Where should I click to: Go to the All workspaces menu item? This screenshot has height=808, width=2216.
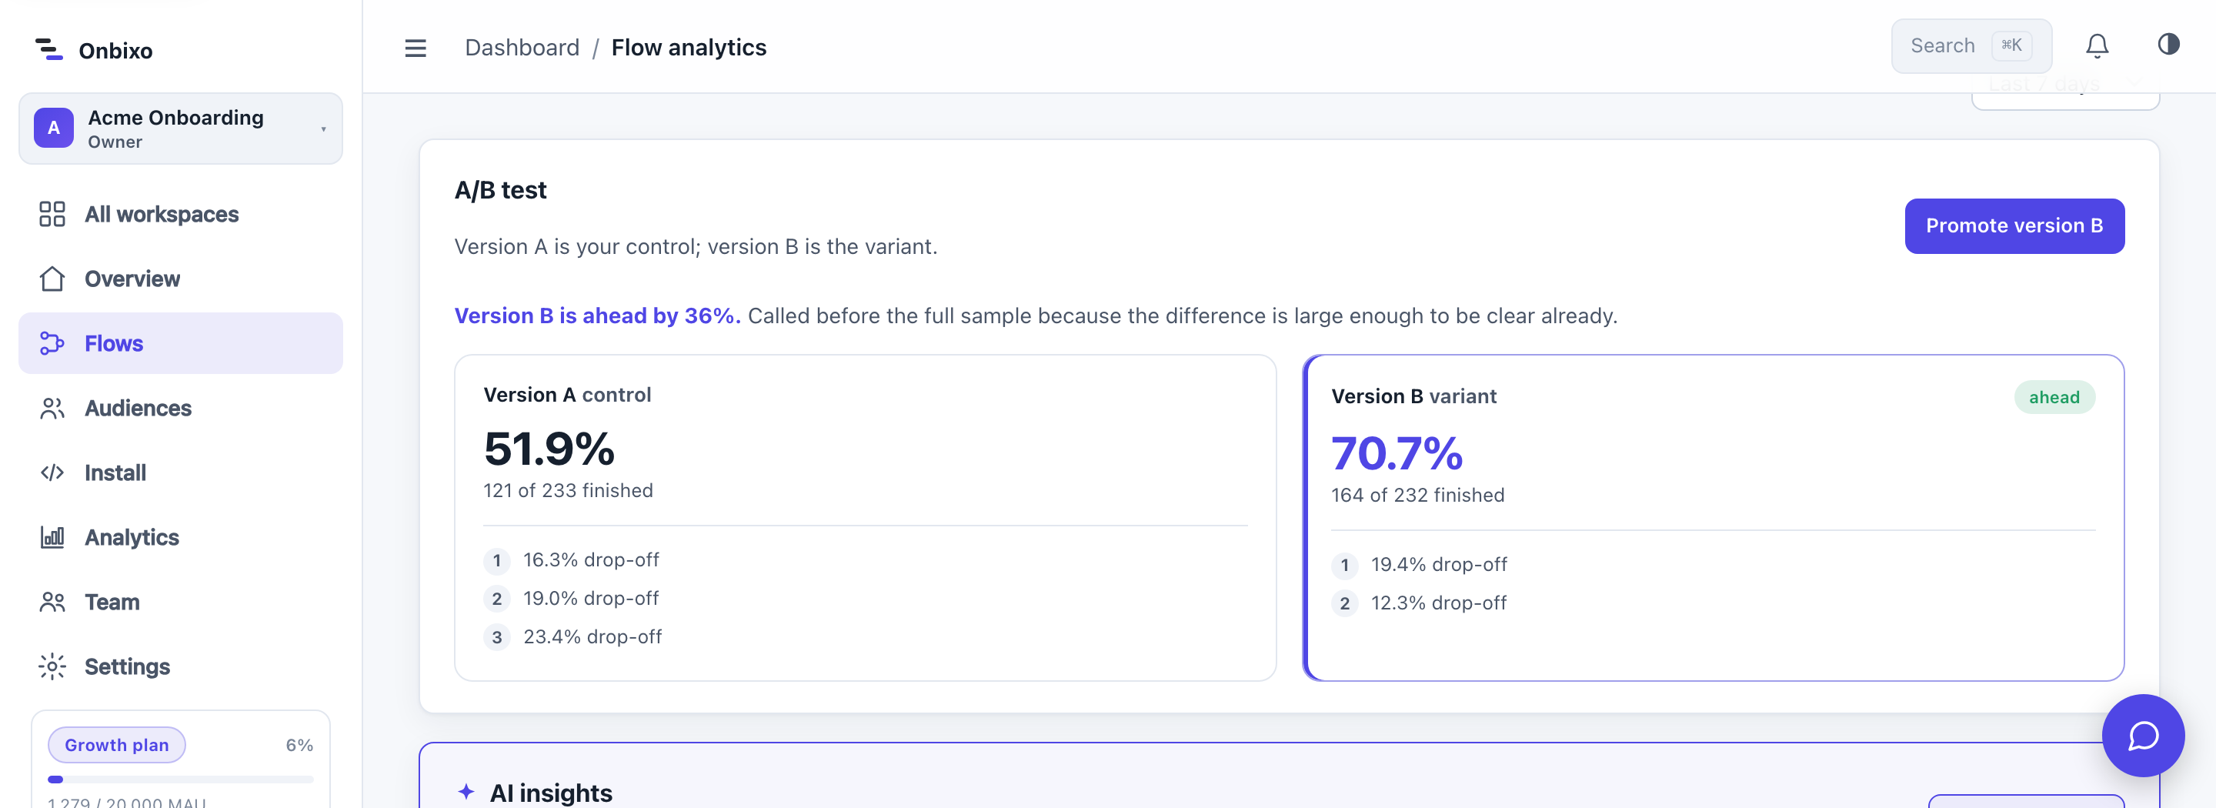coord(181,214)
